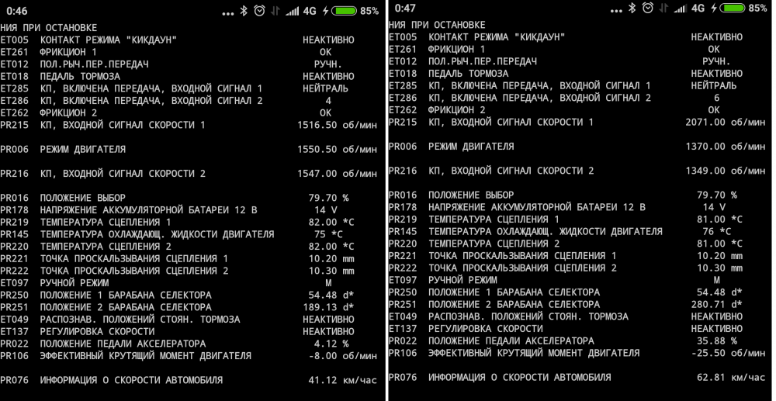Select vehicle speed value 62.81 км/час

731,377
